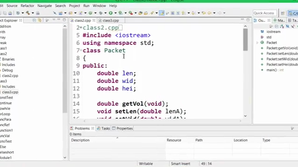Click the Open perspective icon
298x167 pixels.
[x=283, y=13]
